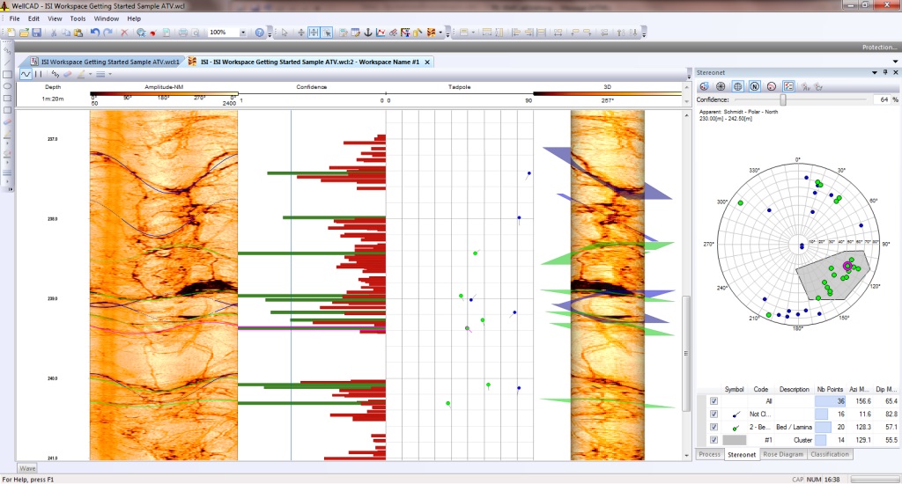Viewport: 902px width, 484px height.
Task: Select the sine wave picking tool
Action: pos(26,75)
